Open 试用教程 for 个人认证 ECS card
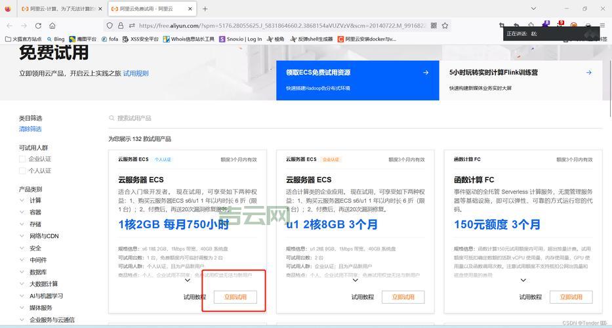Screen dimensions: 612x328 (195, 297)
